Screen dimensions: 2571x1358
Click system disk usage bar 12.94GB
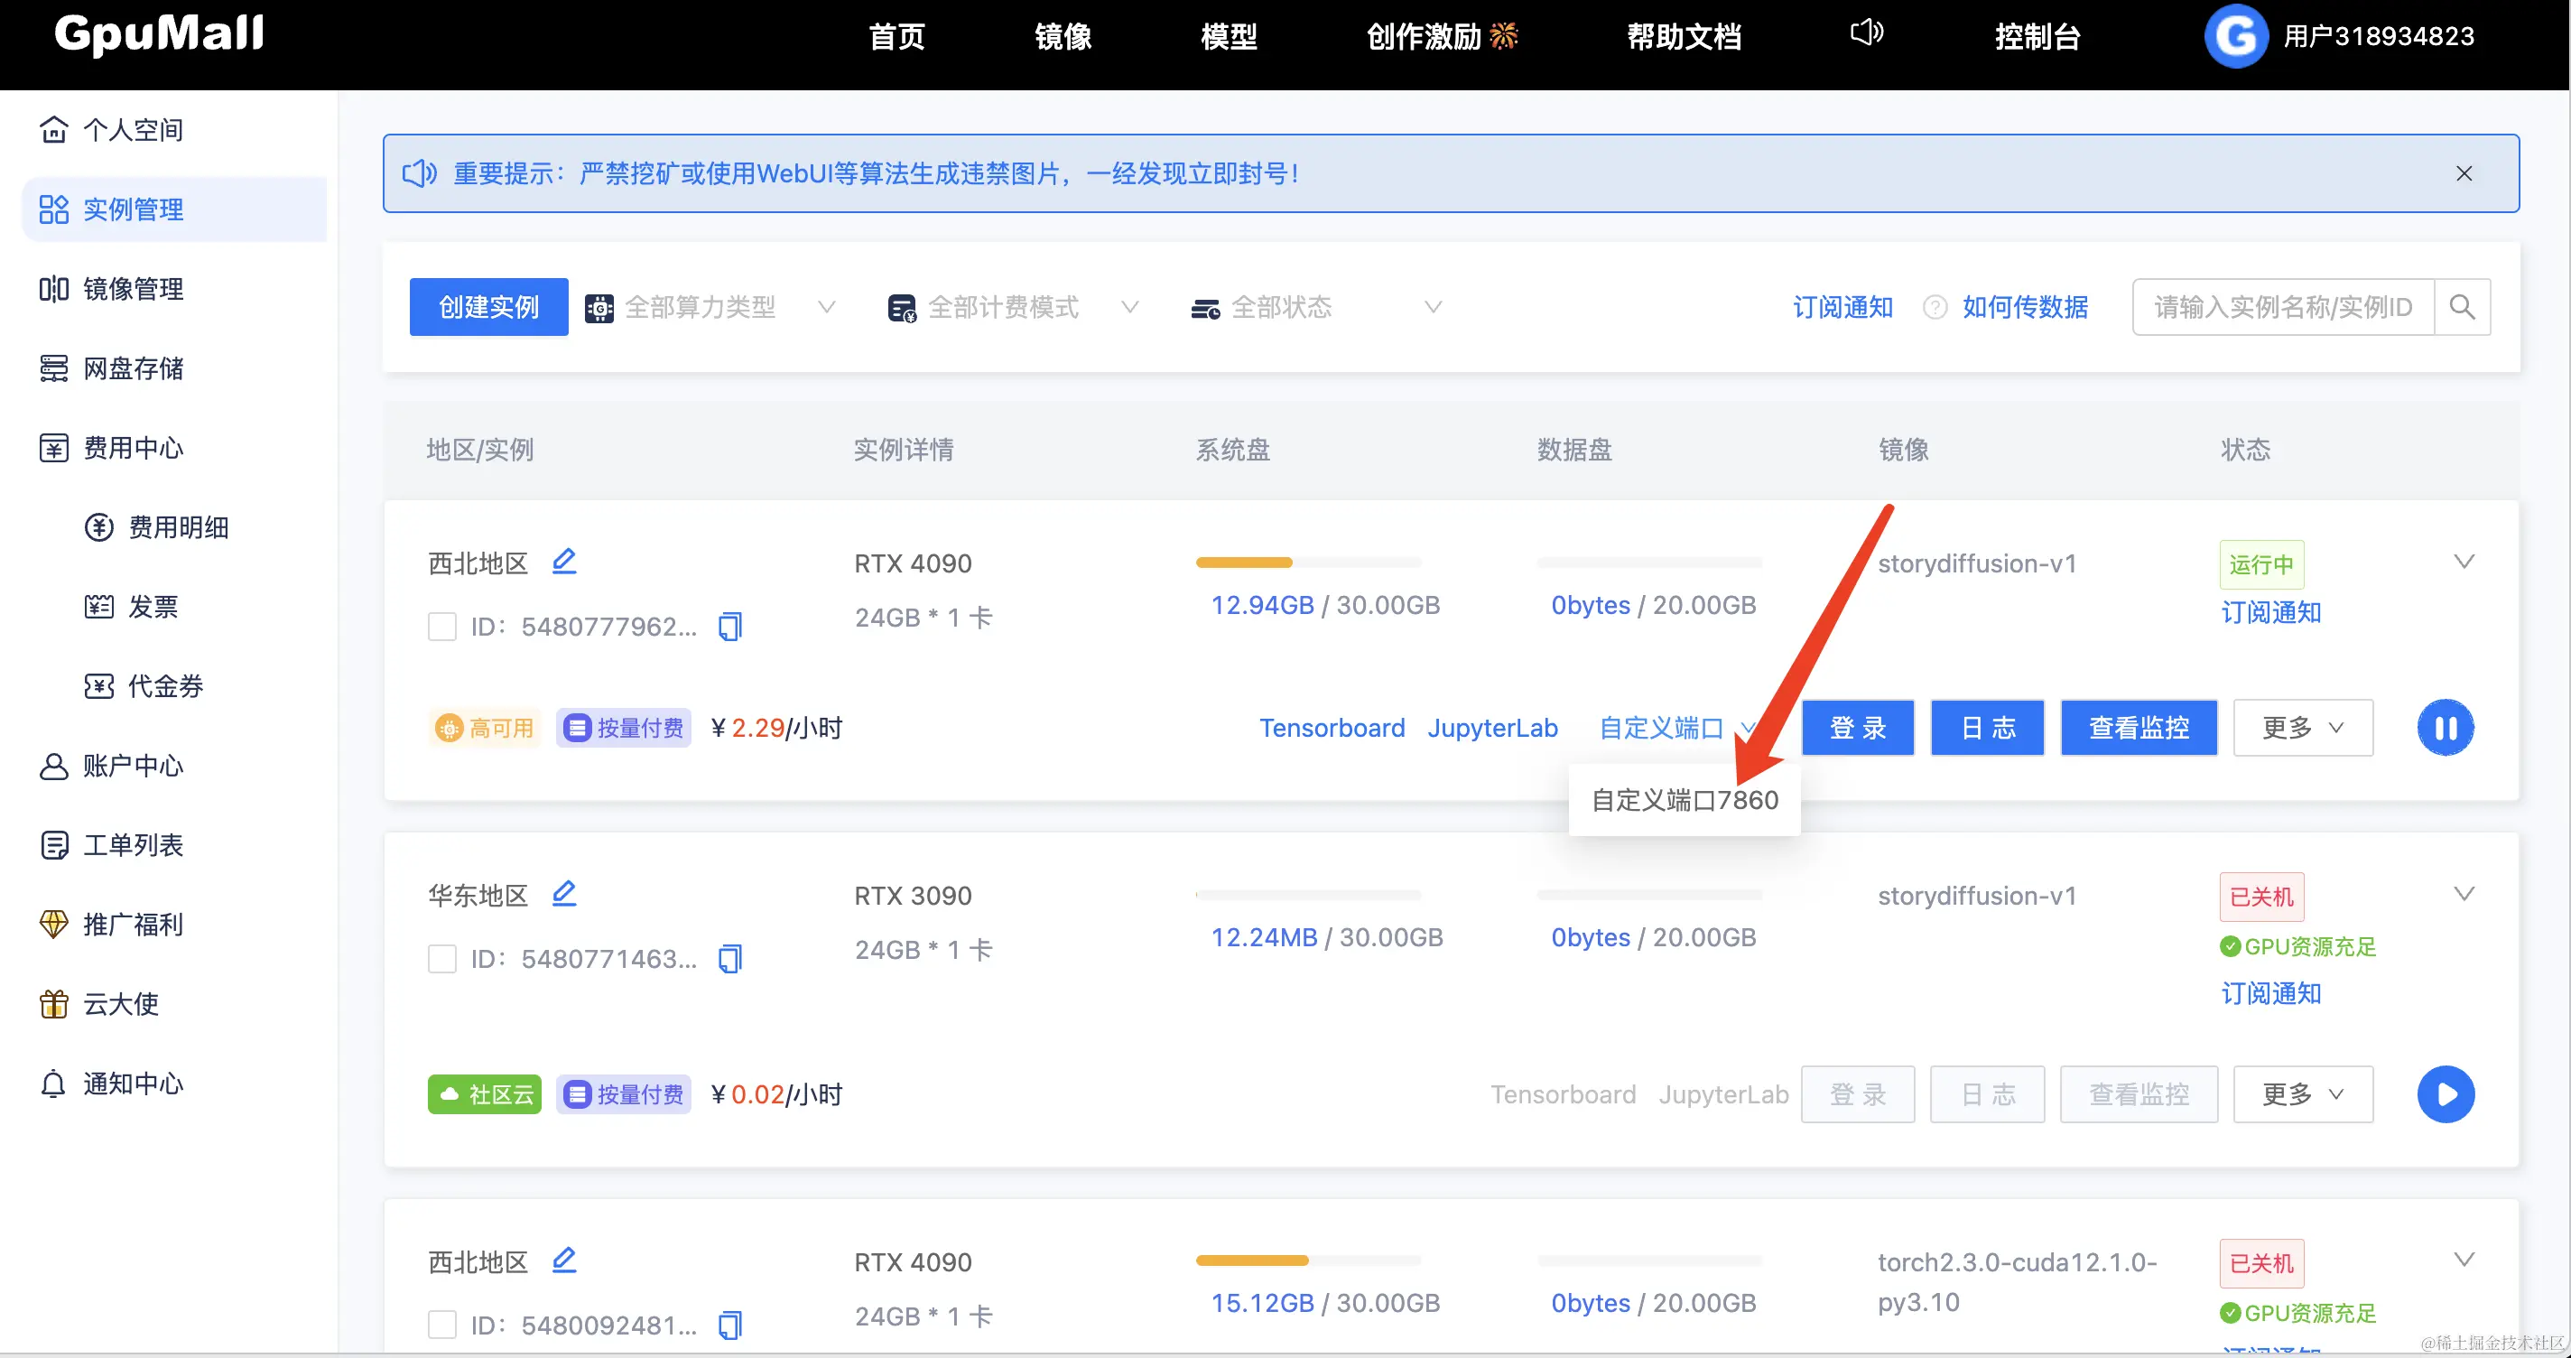pos(1307,563)
